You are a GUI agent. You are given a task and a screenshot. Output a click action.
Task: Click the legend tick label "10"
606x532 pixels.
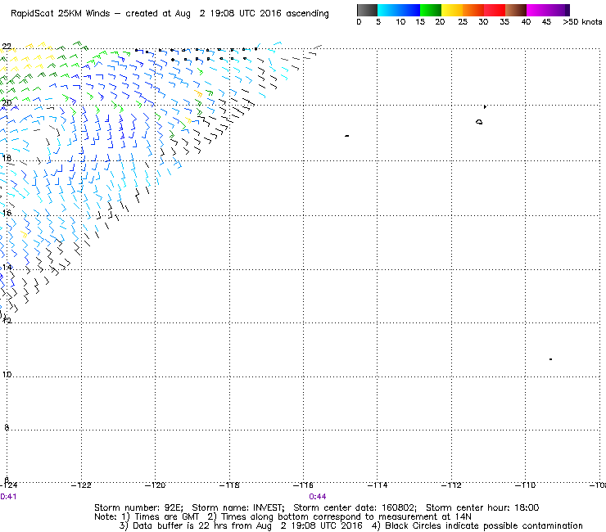(x=400, y=22)
